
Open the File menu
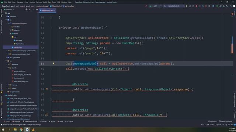pyautogui.click(x=6, y=2)
